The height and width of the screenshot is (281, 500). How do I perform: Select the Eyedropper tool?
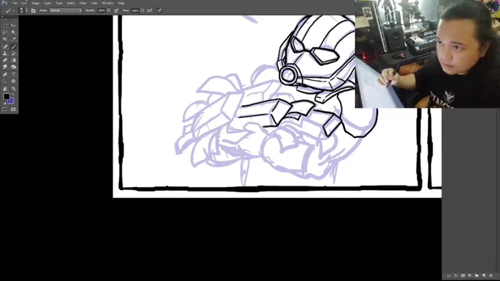point(13,40)
